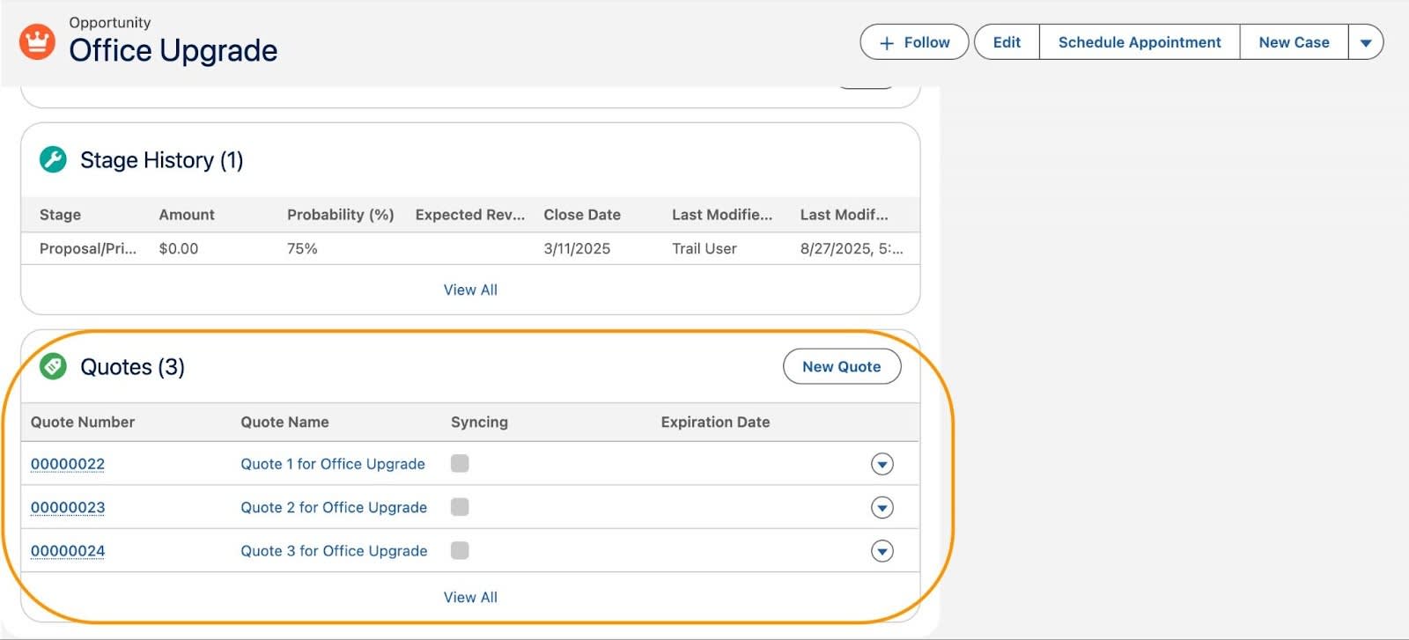This screenshot has height=640, width=1409.
Task: Click the Opportunity crown icon
Action: click(x=37, y=41)
